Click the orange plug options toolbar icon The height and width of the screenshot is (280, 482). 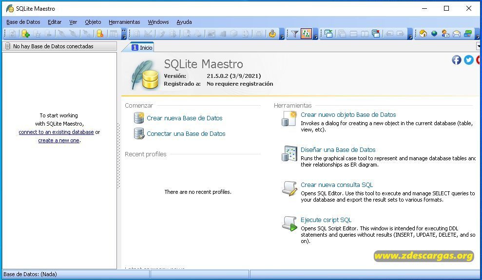(272, 34)
